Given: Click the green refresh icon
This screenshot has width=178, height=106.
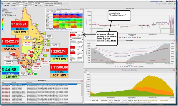Looking at the screenshot, I should 175,4.
